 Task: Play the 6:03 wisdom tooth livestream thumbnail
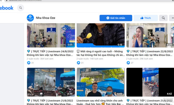[101, 82]
